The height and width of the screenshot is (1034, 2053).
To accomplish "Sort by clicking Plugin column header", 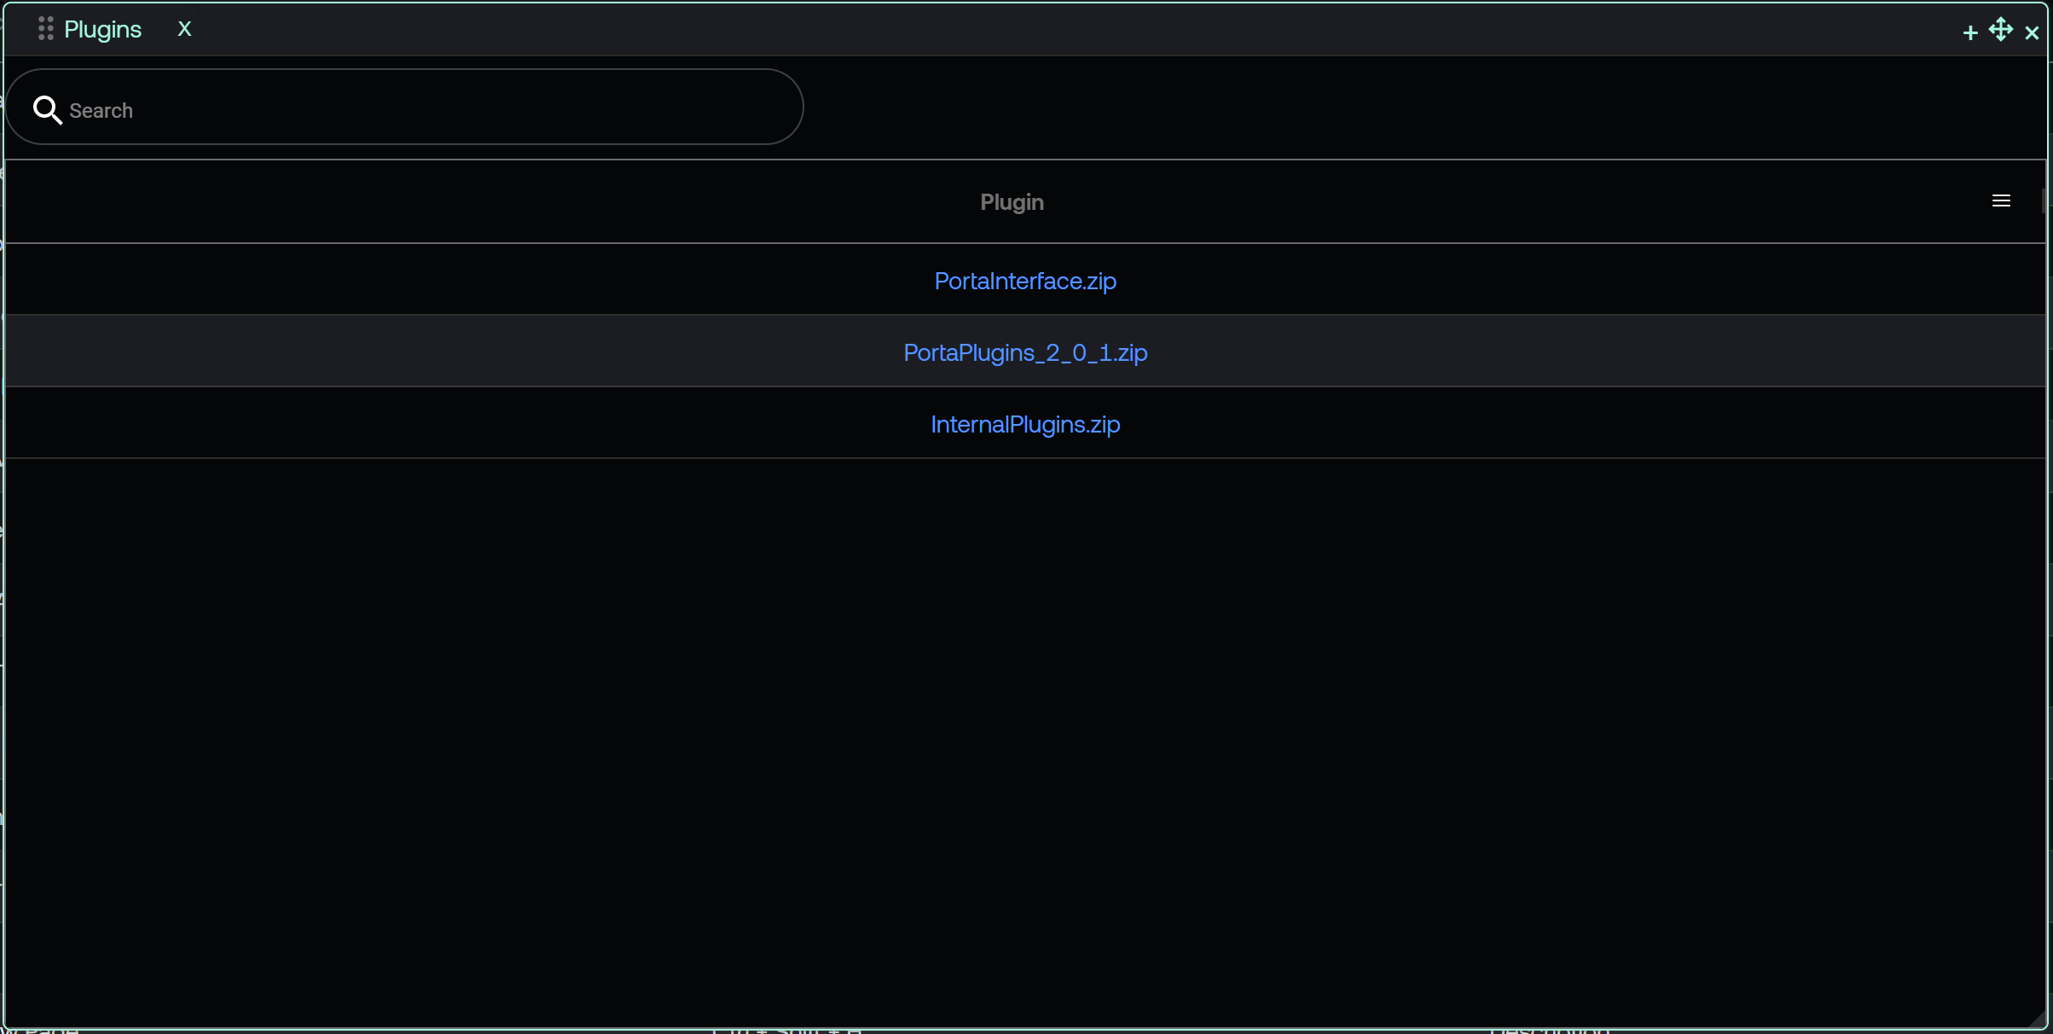I will pos(1012,202).
